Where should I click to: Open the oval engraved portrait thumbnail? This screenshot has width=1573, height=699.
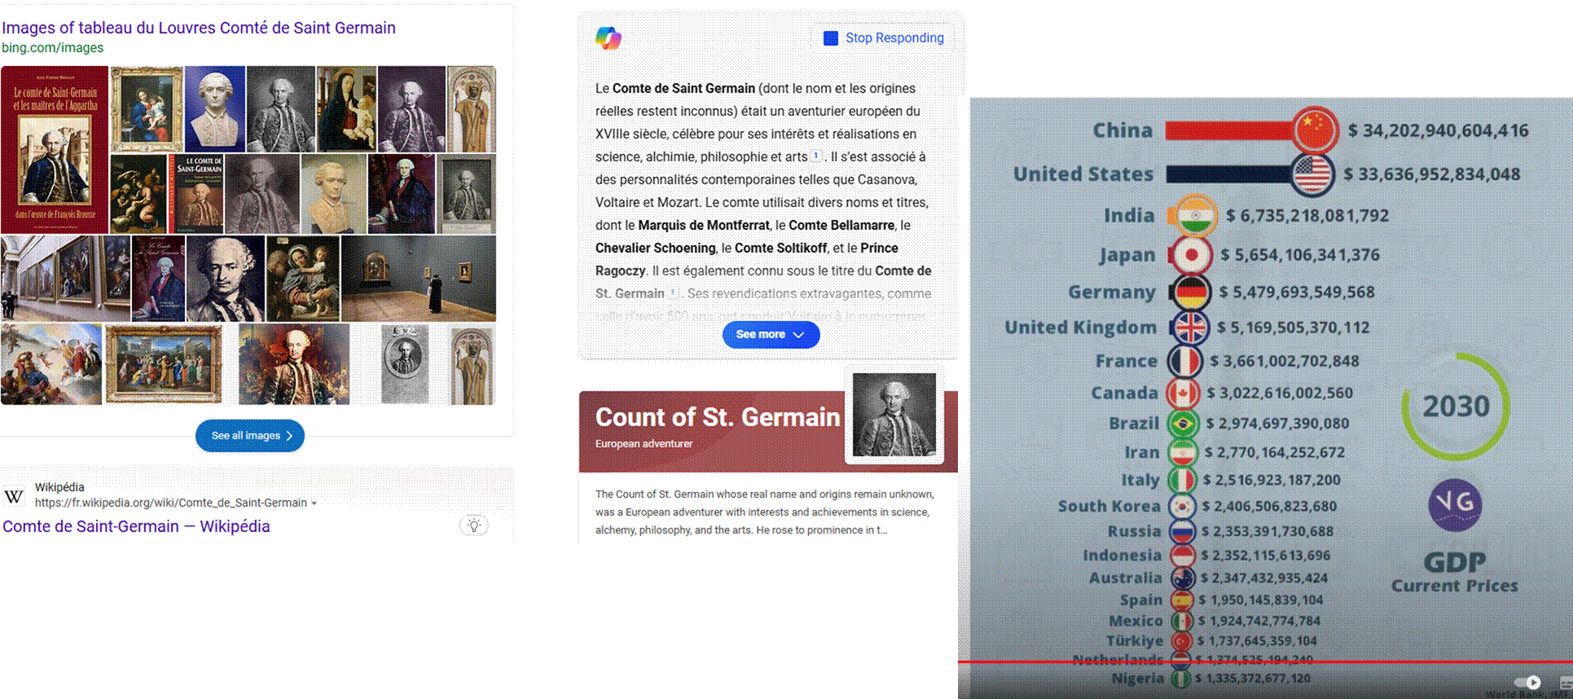tap(405, 363)
